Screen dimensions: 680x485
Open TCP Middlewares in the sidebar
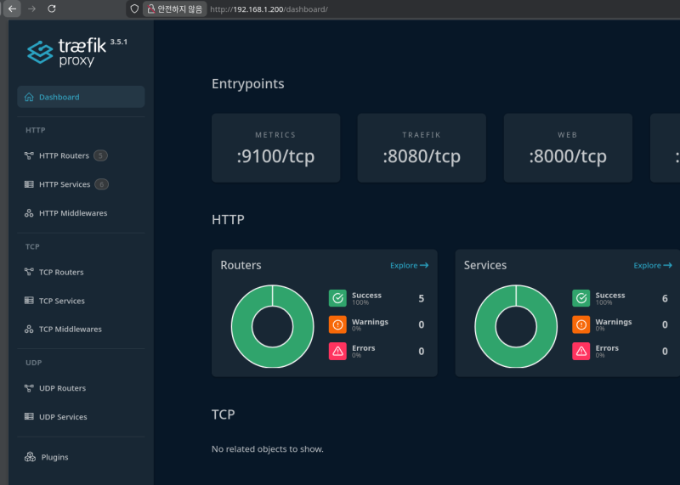pos(70,330)
